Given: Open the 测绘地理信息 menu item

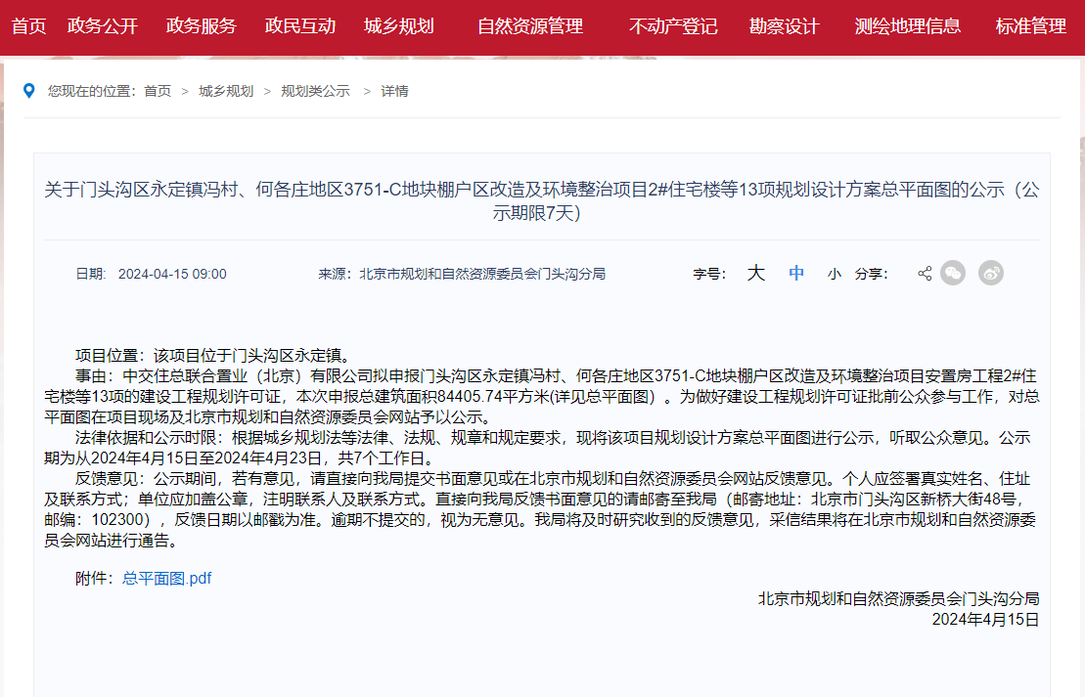Looking at the screenshot, I should point(908,26).
